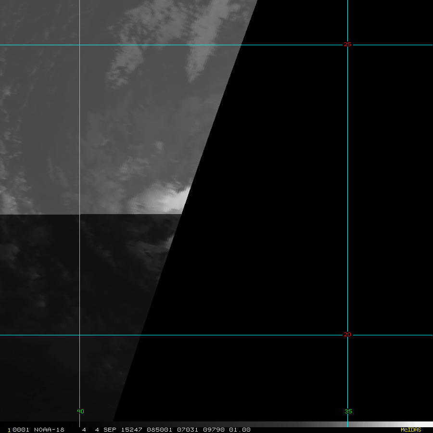Click the yellow McIDAS logo text
Viewport: 433px width, 433px height.
coord(410,430)
